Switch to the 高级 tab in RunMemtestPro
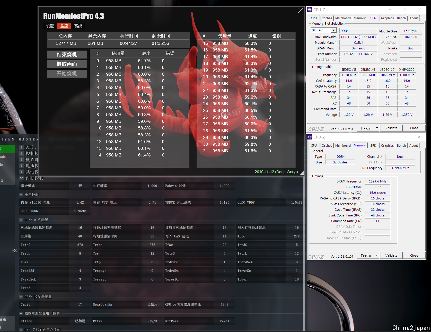The height and width of the screenshot is (332, 431). (78, 26)
